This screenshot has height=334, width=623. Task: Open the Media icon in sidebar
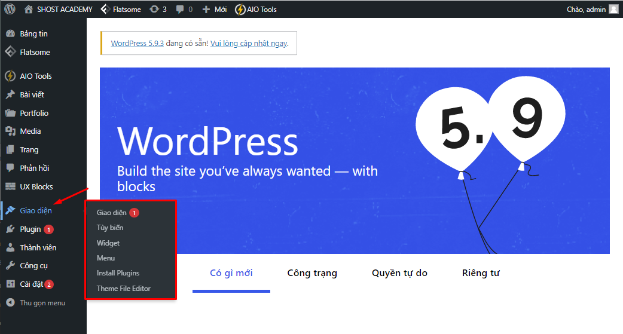tap(10, 131)
